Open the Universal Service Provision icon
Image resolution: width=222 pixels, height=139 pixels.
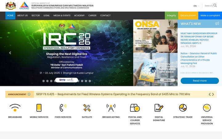click(207, 108)
